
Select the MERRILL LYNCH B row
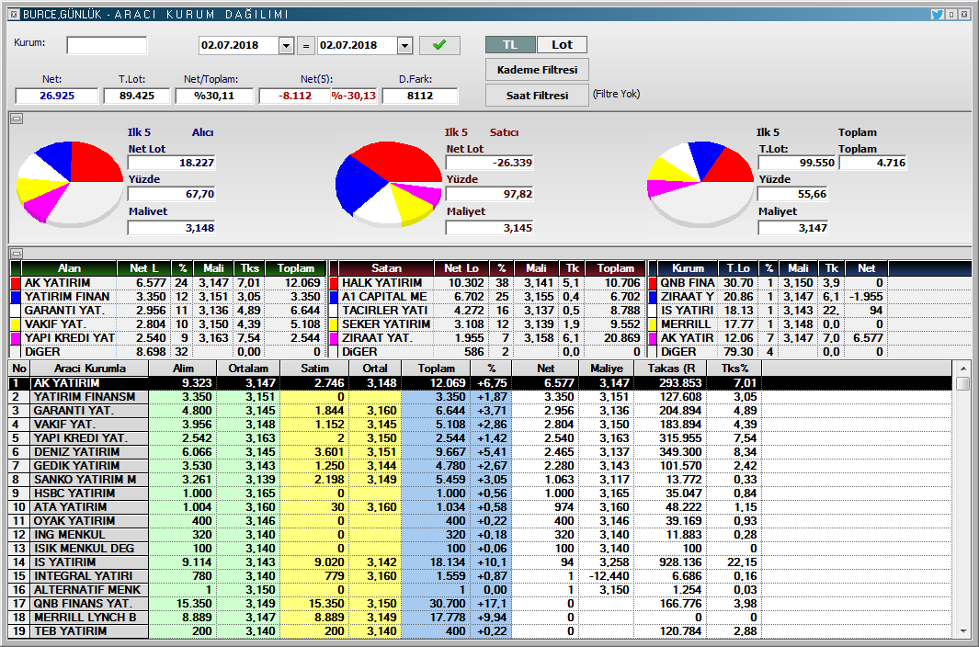(481, 617)
